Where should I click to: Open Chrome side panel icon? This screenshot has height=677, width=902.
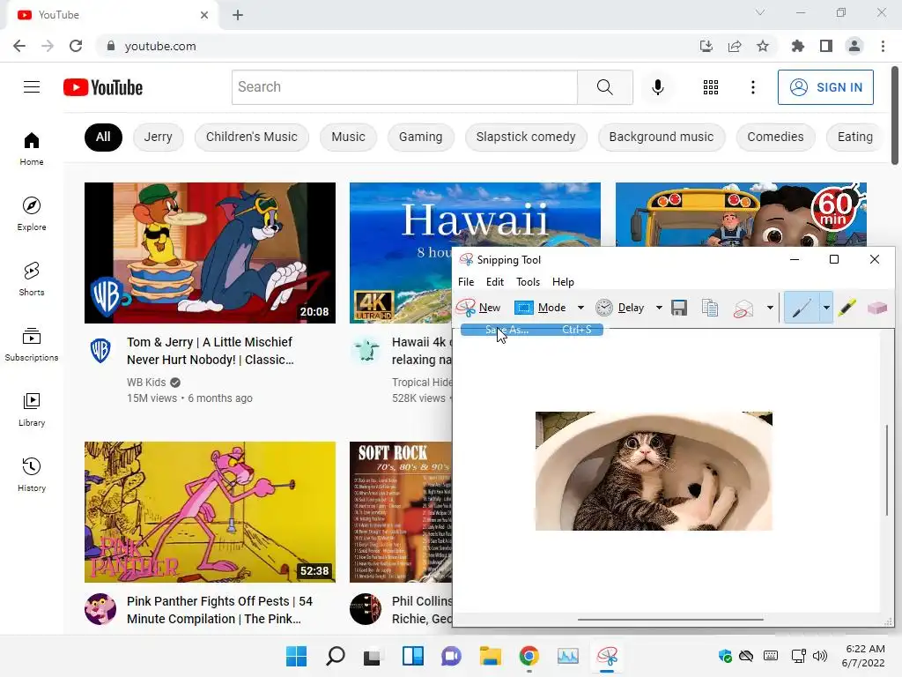click(826, 46)
